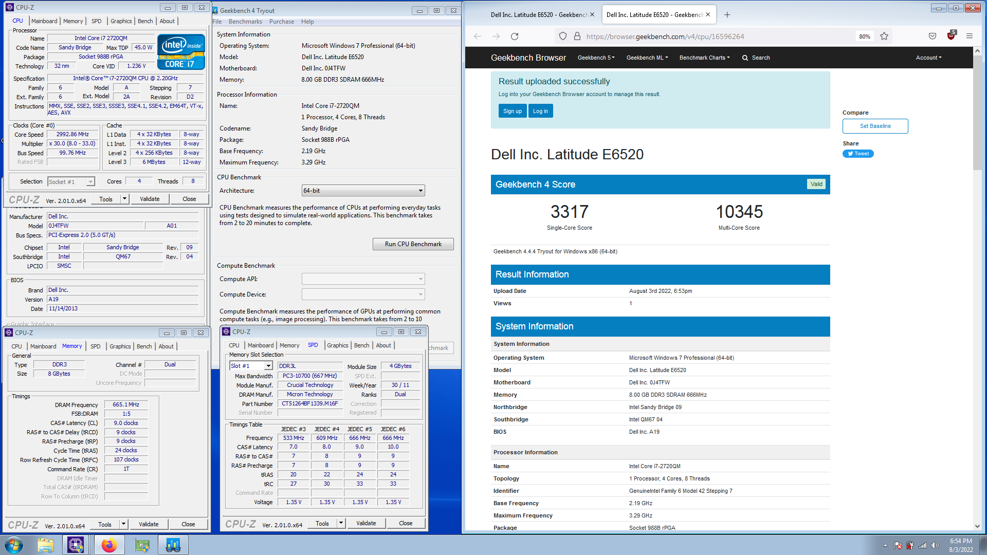Open Tools arrow in CPU-Z Memory window

click(x=123, y=524)
